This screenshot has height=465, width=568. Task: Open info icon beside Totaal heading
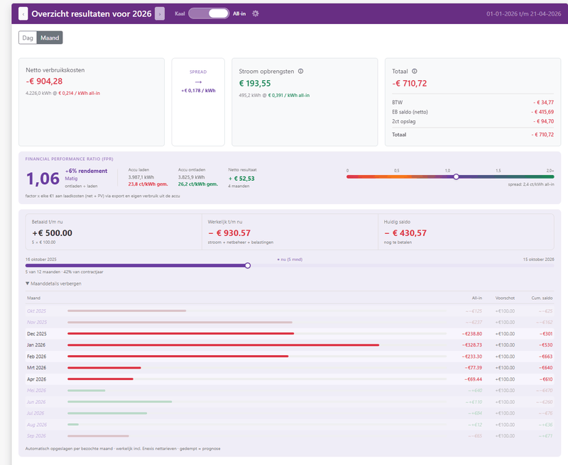click(415, 71)
